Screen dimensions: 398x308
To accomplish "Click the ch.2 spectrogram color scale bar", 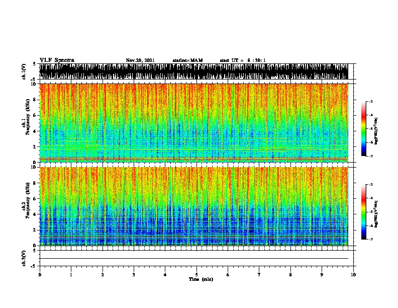I will point(364,212).
